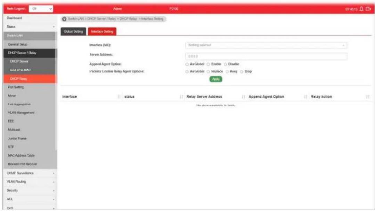Sort by Relay Action column arrows

click(x=368, y=97)
